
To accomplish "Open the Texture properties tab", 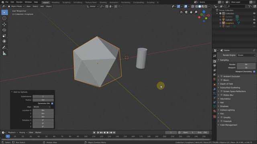I will (x=214, y=116).
